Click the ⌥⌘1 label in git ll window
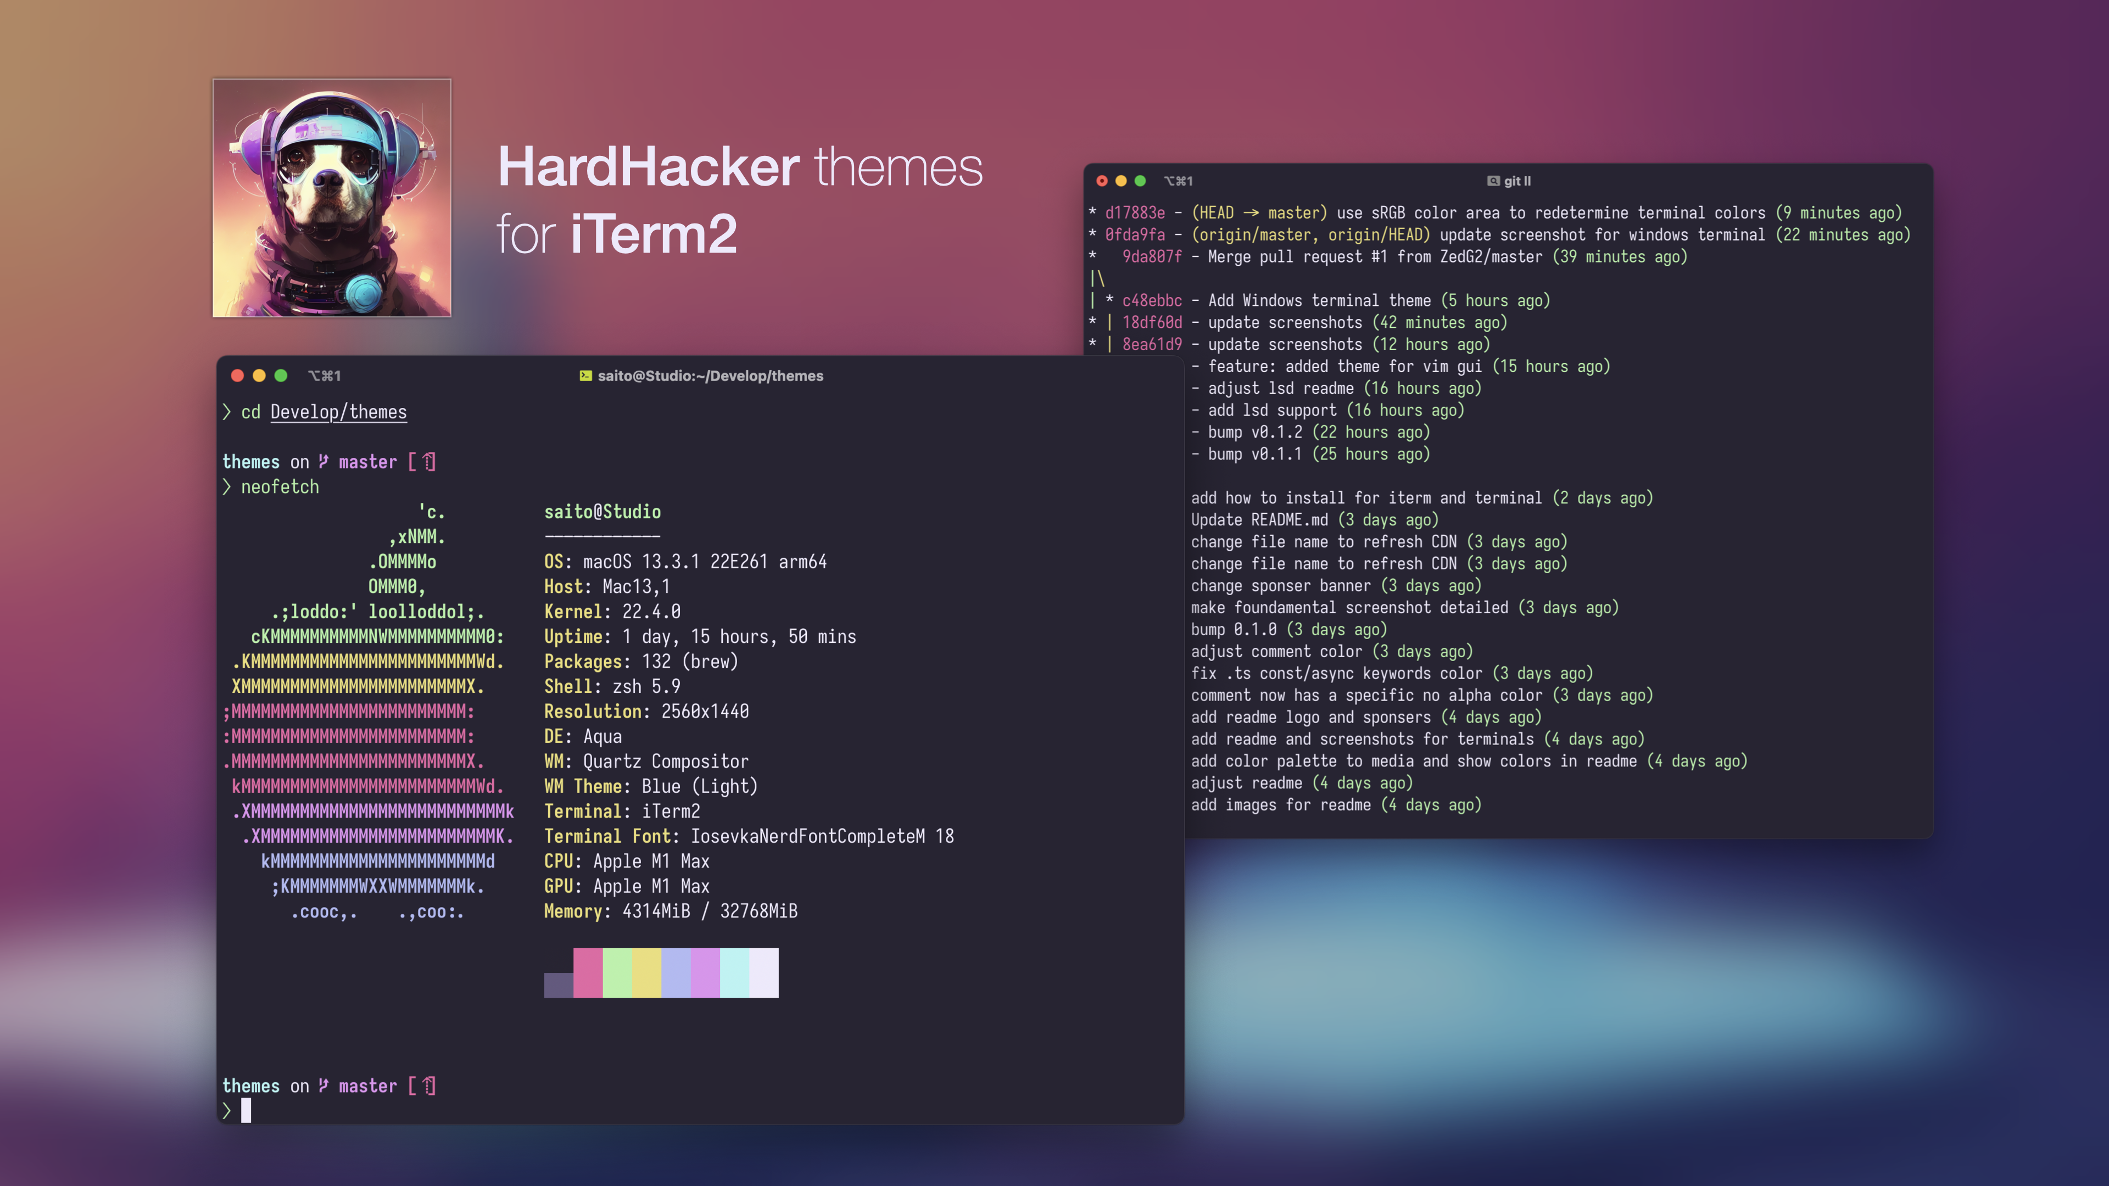Image resolution: width=2109 pixels, height=1186 pixels. coord(1178,181)
